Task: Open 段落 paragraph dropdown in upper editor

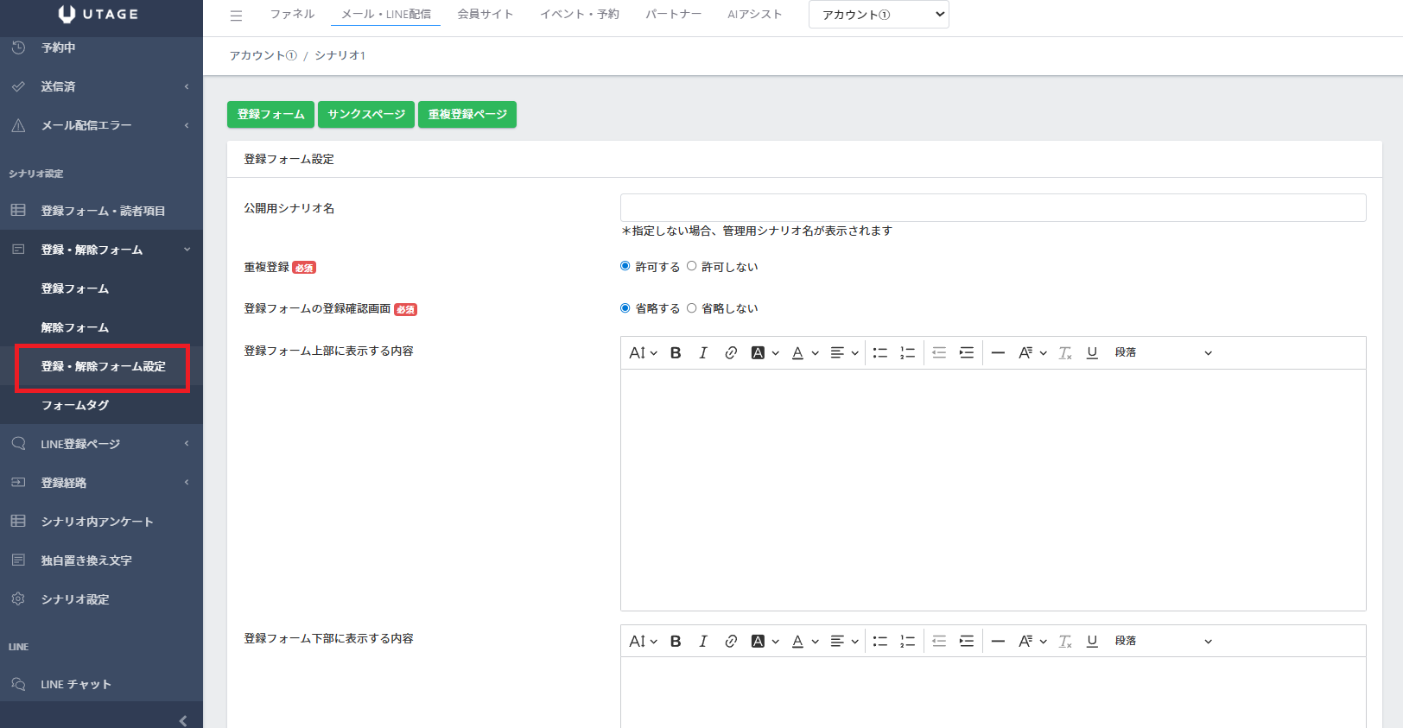Action: [1163, 352]
